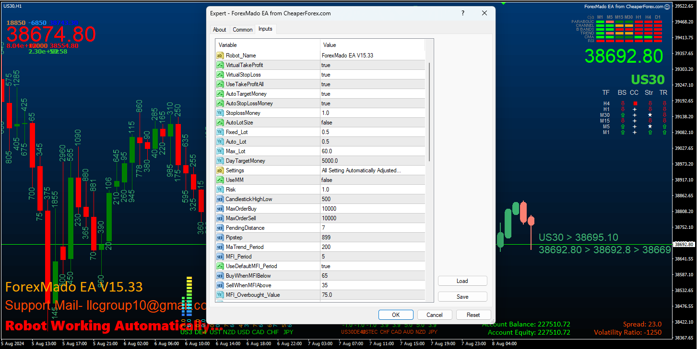Click the StoplossMoney double-type icon
Image resolution: width=697 pixels, height=349 pixels.
[220, 113]
